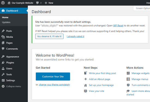150x102 pixels.
Task: Click Collapse menu text
Action: coord(14,86)
